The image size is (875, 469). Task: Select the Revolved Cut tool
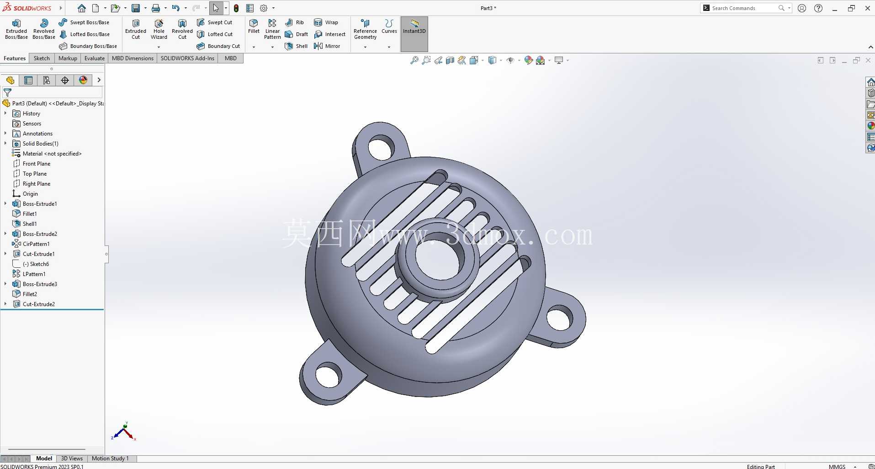point(182,30)
